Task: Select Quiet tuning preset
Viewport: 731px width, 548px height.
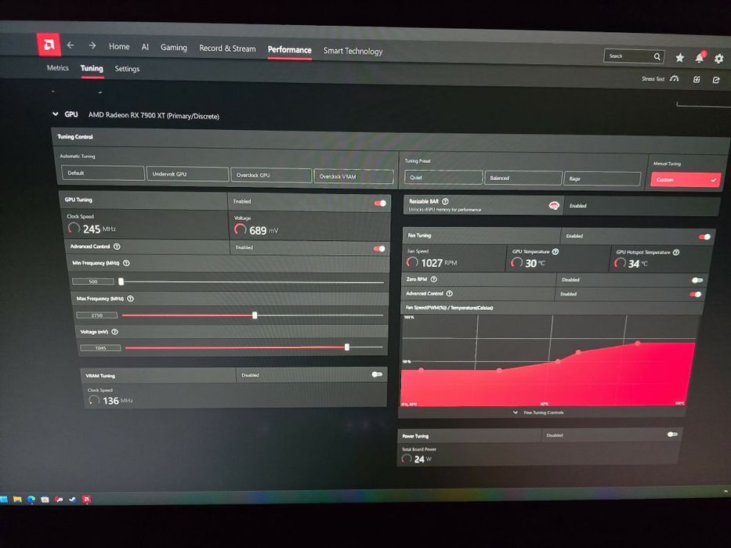Action: point(443,178)
